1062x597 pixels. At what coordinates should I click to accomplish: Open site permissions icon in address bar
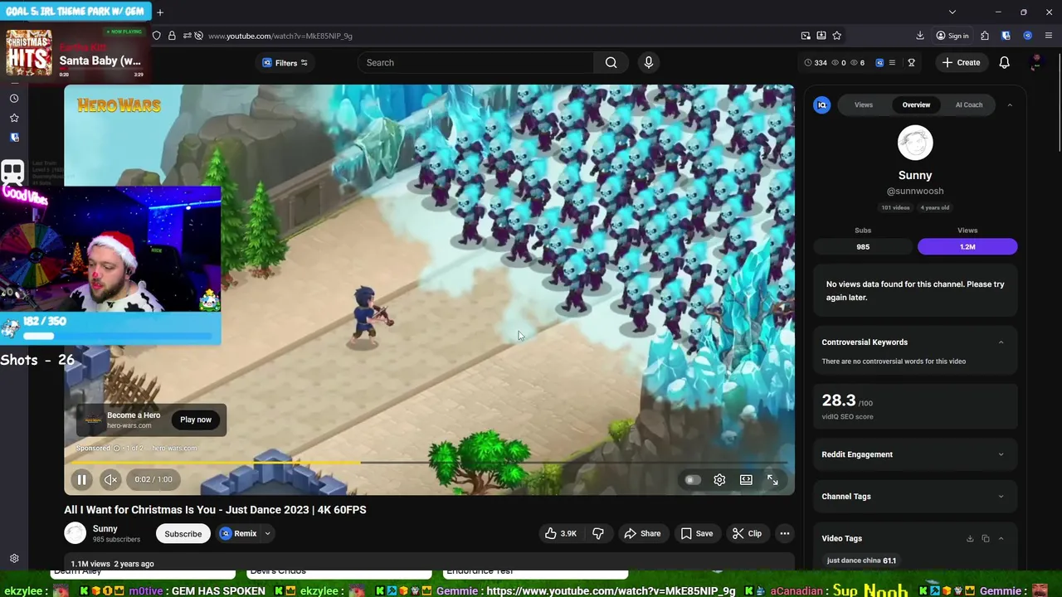[187, 36]
